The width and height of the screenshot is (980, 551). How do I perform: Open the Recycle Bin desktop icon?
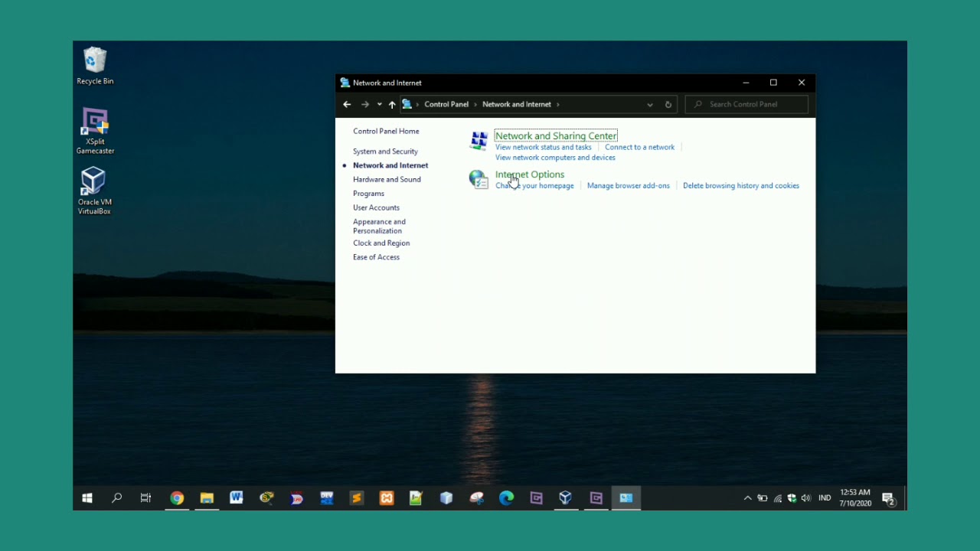click(x=95, y=66)
